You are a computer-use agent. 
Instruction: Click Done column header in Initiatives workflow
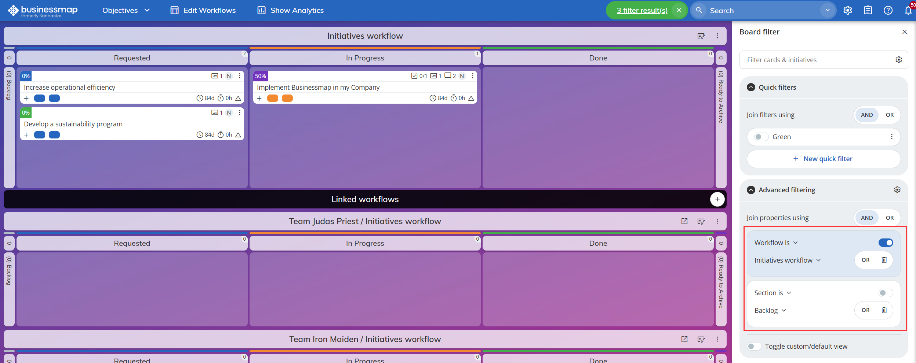pos(598,58)
